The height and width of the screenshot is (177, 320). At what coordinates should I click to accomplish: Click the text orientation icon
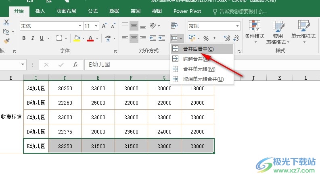[153, 26]
